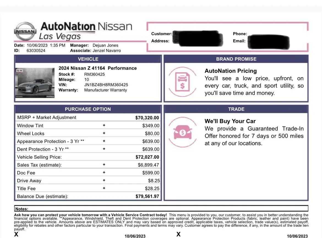Click the left signature date 10/06/2023
This screenshot has height=238, width=322.
[135, 236]
